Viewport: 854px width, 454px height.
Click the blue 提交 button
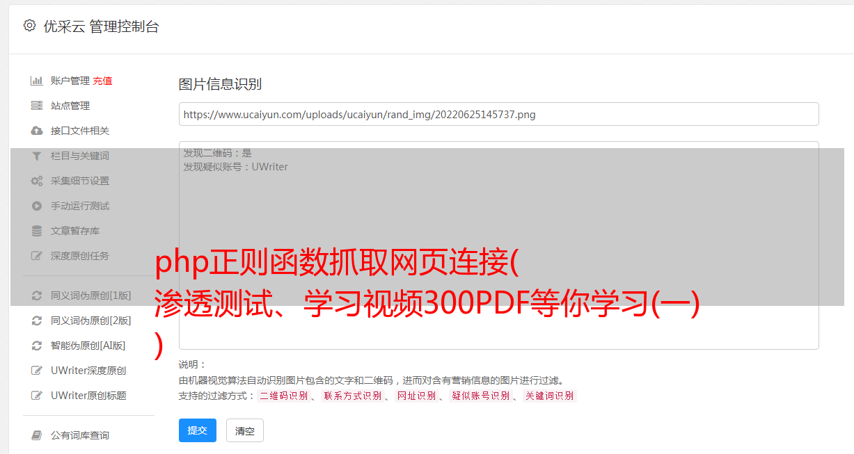coord(198,430)
